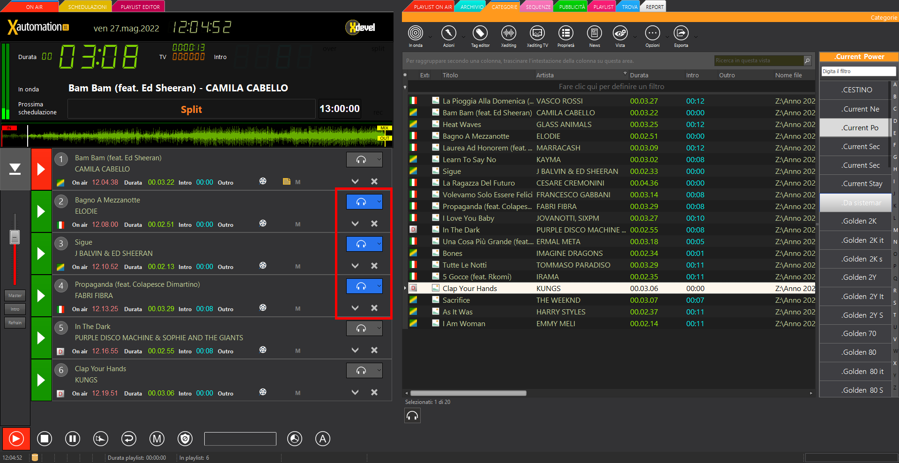Expand the Azioni dropdown arrow

click(x=463, y=37)
